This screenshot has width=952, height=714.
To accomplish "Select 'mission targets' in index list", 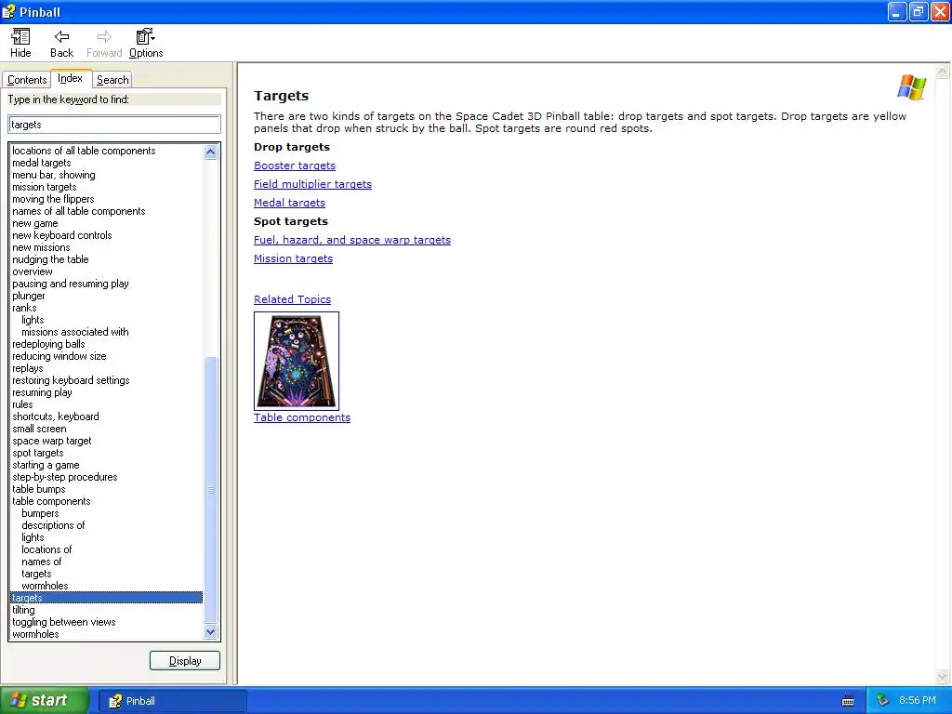I will (45, 187).
